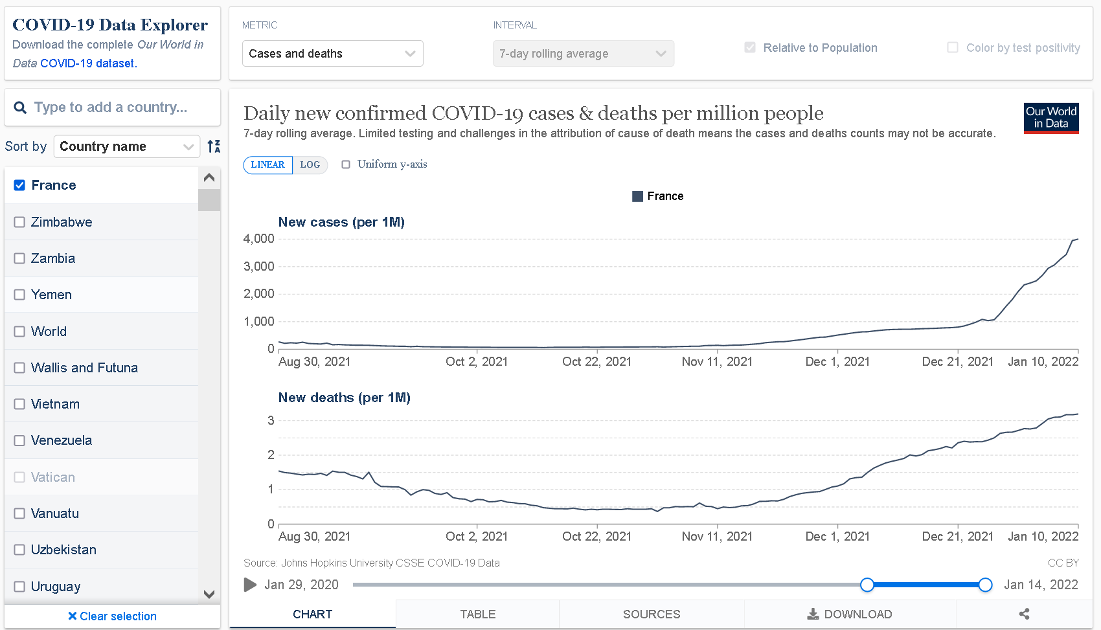Switch to the TABLE tab
This screenshot has width=1101, height=630.
[x=478, y=614]
